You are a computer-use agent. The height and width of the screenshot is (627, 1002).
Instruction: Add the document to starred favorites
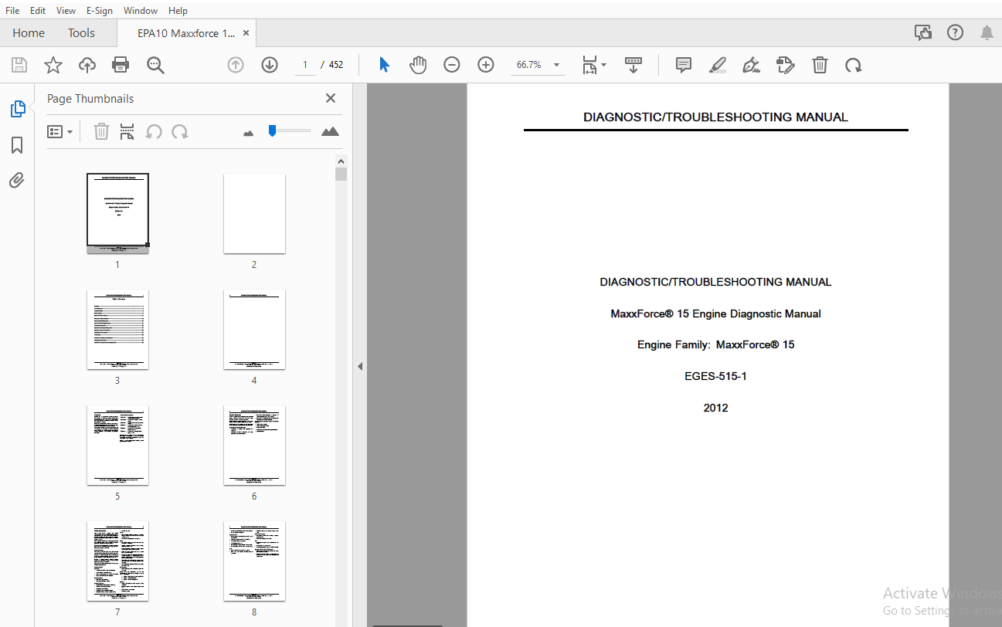[x=53, y=65]
